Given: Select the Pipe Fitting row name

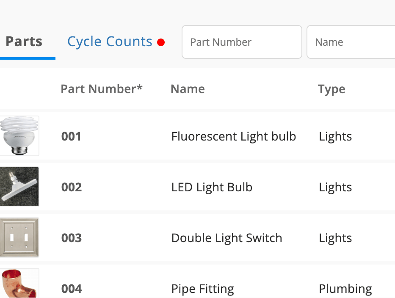Looking at the screenshot, I should pos(202,289).
